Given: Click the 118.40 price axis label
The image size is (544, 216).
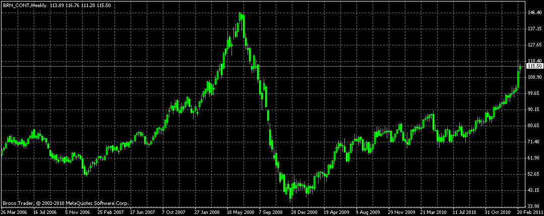Looking at the screenshot, I should tap(533, 61).
